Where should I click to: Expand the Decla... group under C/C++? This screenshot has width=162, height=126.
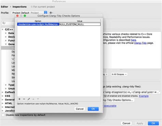click(6, 37)
